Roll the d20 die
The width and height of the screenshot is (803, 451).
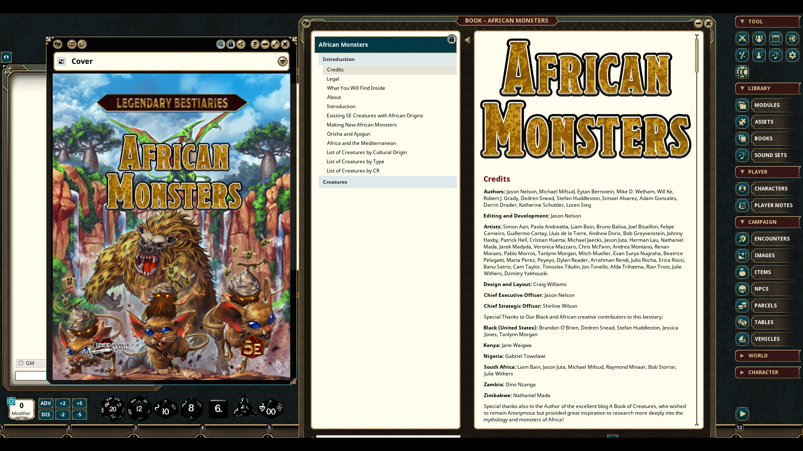point(113,408)
